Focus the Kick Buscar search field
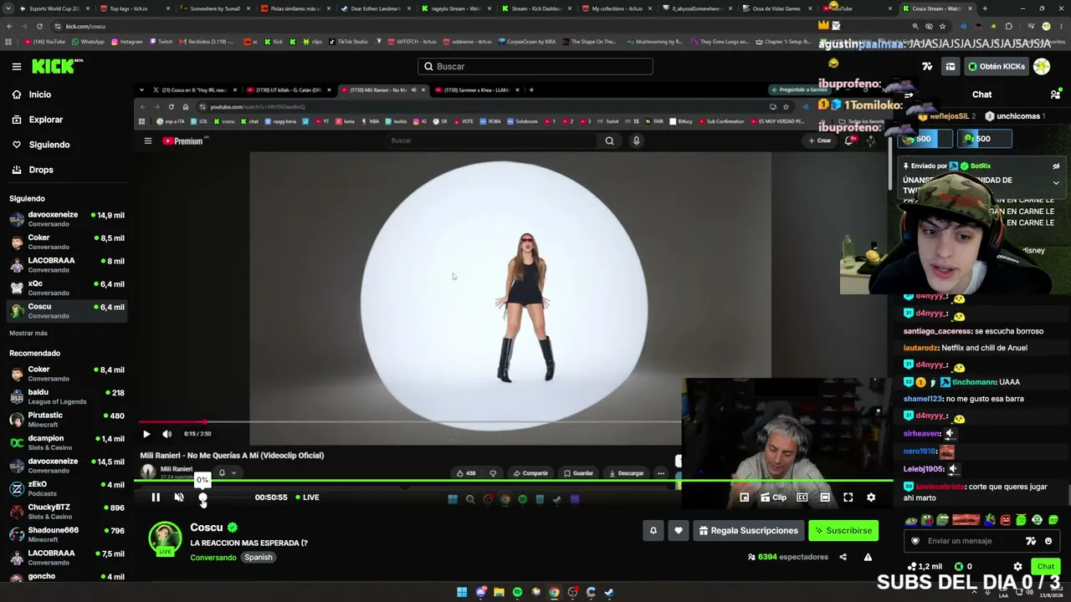 coord(535,66)
